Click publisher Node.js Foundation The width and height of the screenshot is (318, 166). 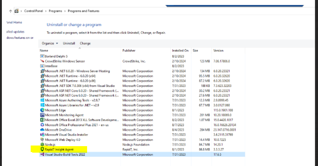[136, 145]
